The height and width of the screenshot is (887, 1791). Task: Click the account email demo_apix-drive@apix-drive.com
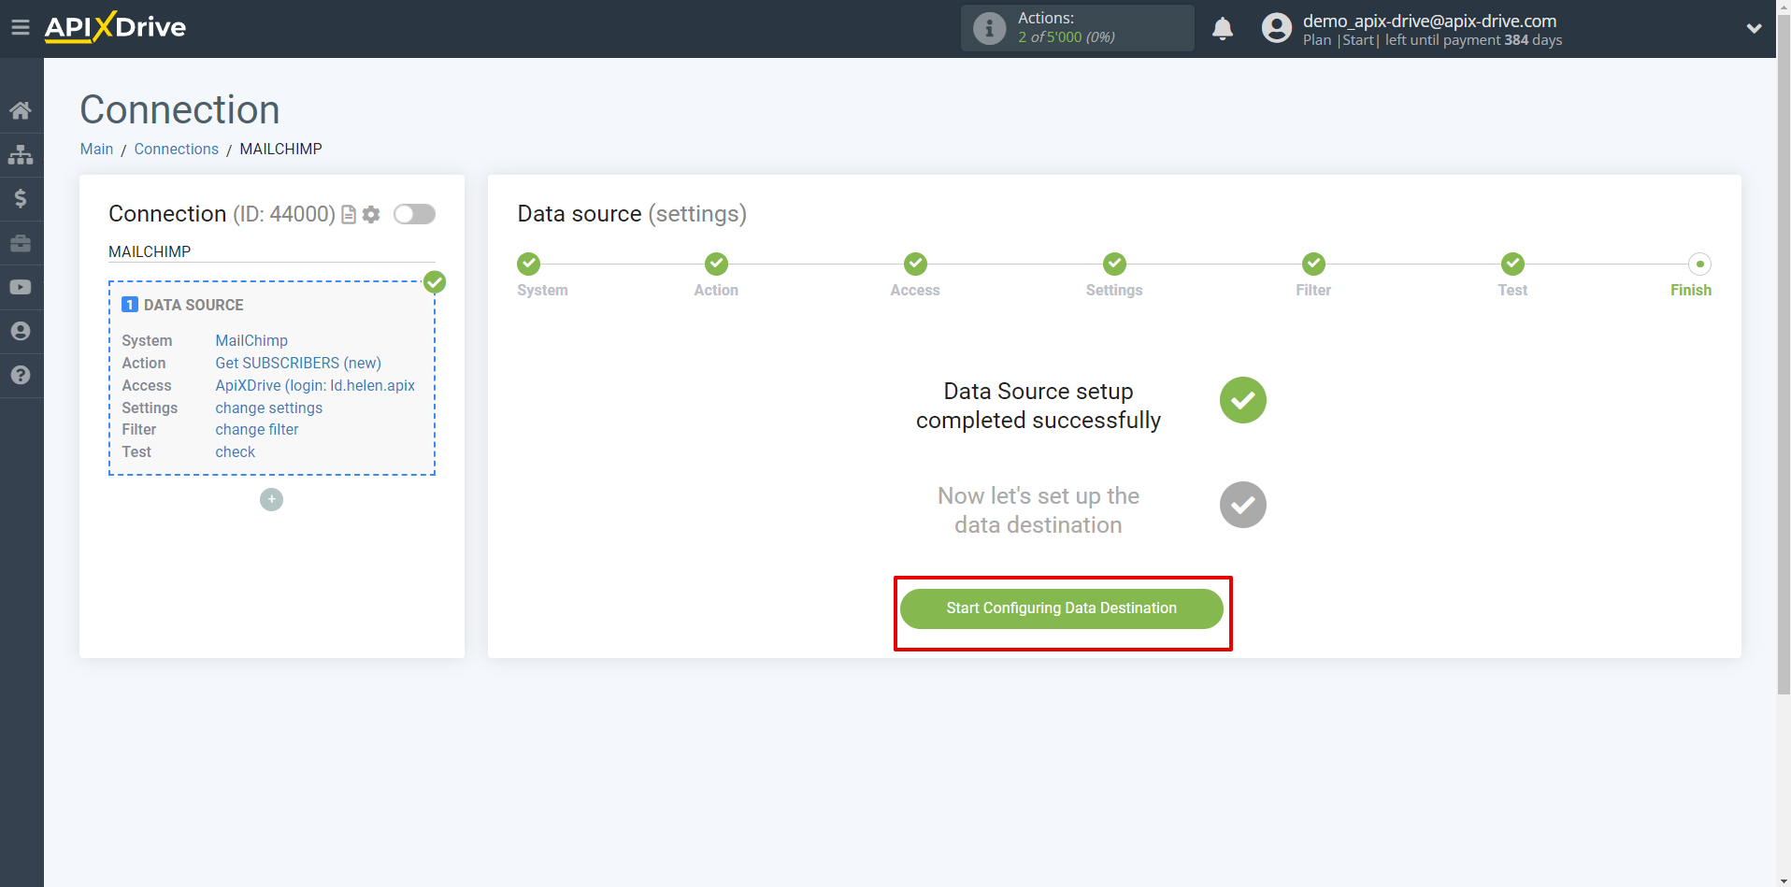(1429, 21)
